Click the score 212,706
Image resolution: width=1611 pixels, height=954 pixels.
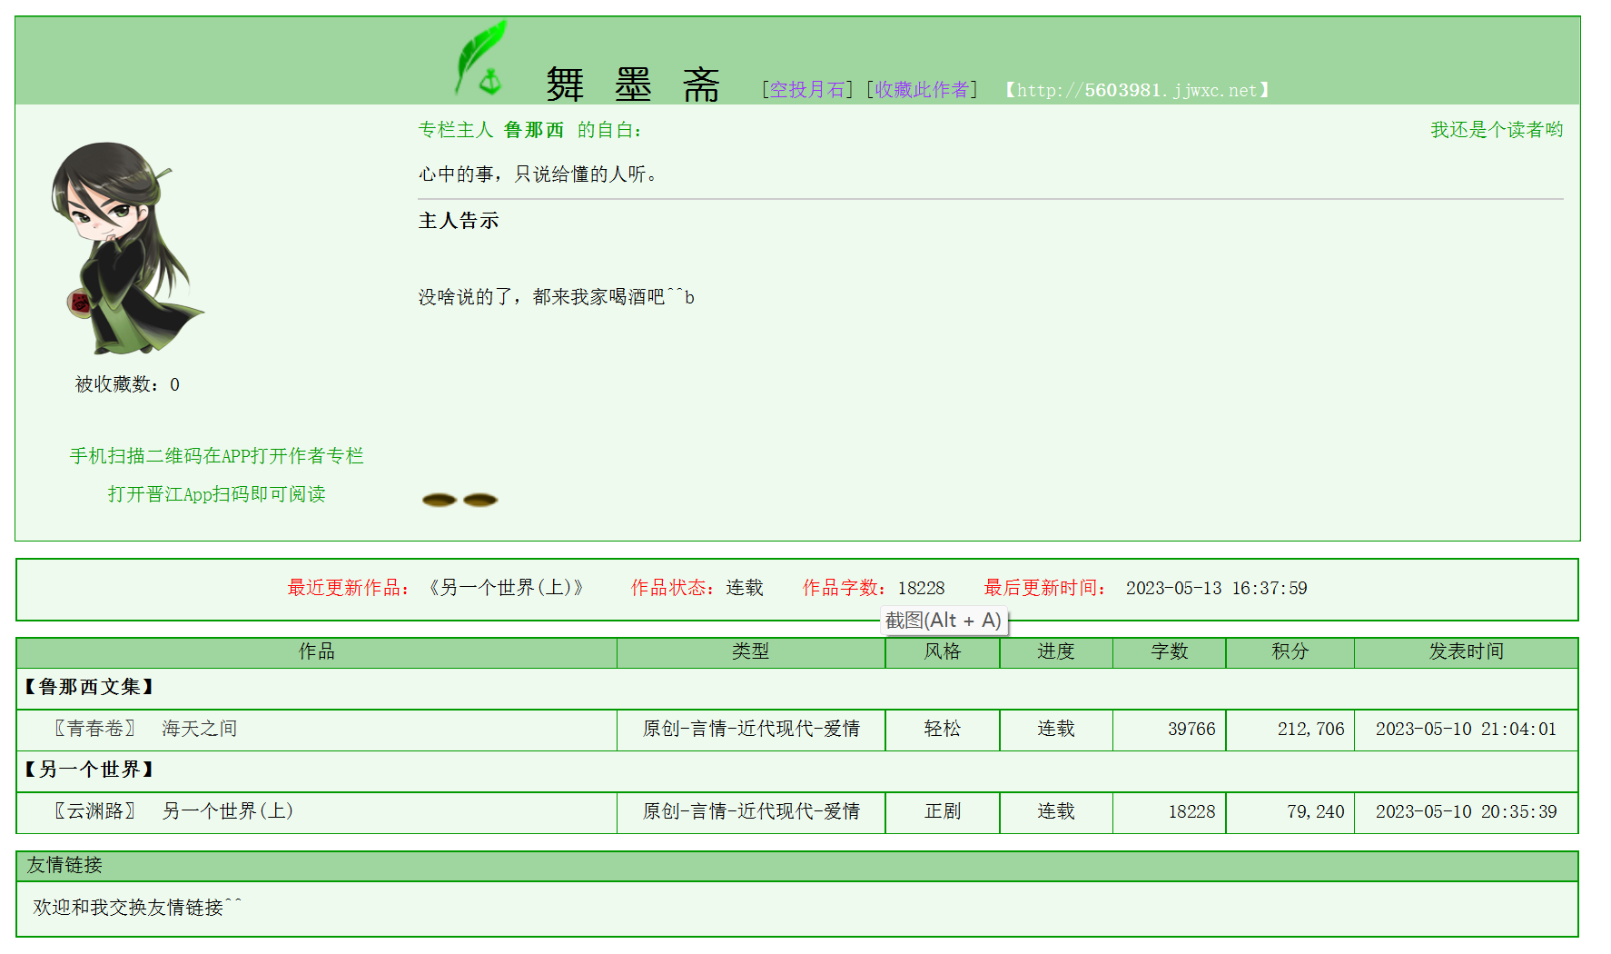tap(1311, 729)
